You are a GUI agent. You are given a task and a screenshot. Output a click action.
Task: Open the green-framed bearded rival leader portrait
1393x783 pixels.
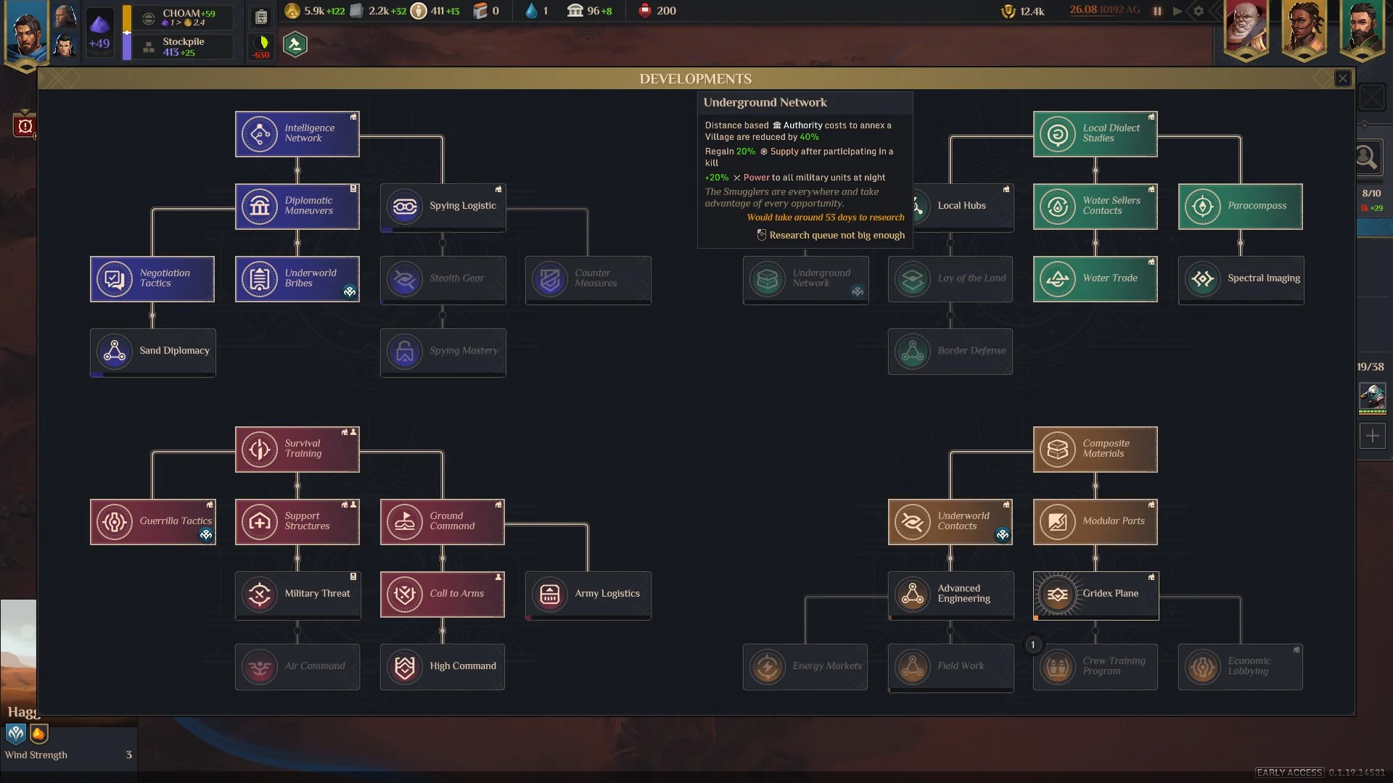pos(1363,29)
